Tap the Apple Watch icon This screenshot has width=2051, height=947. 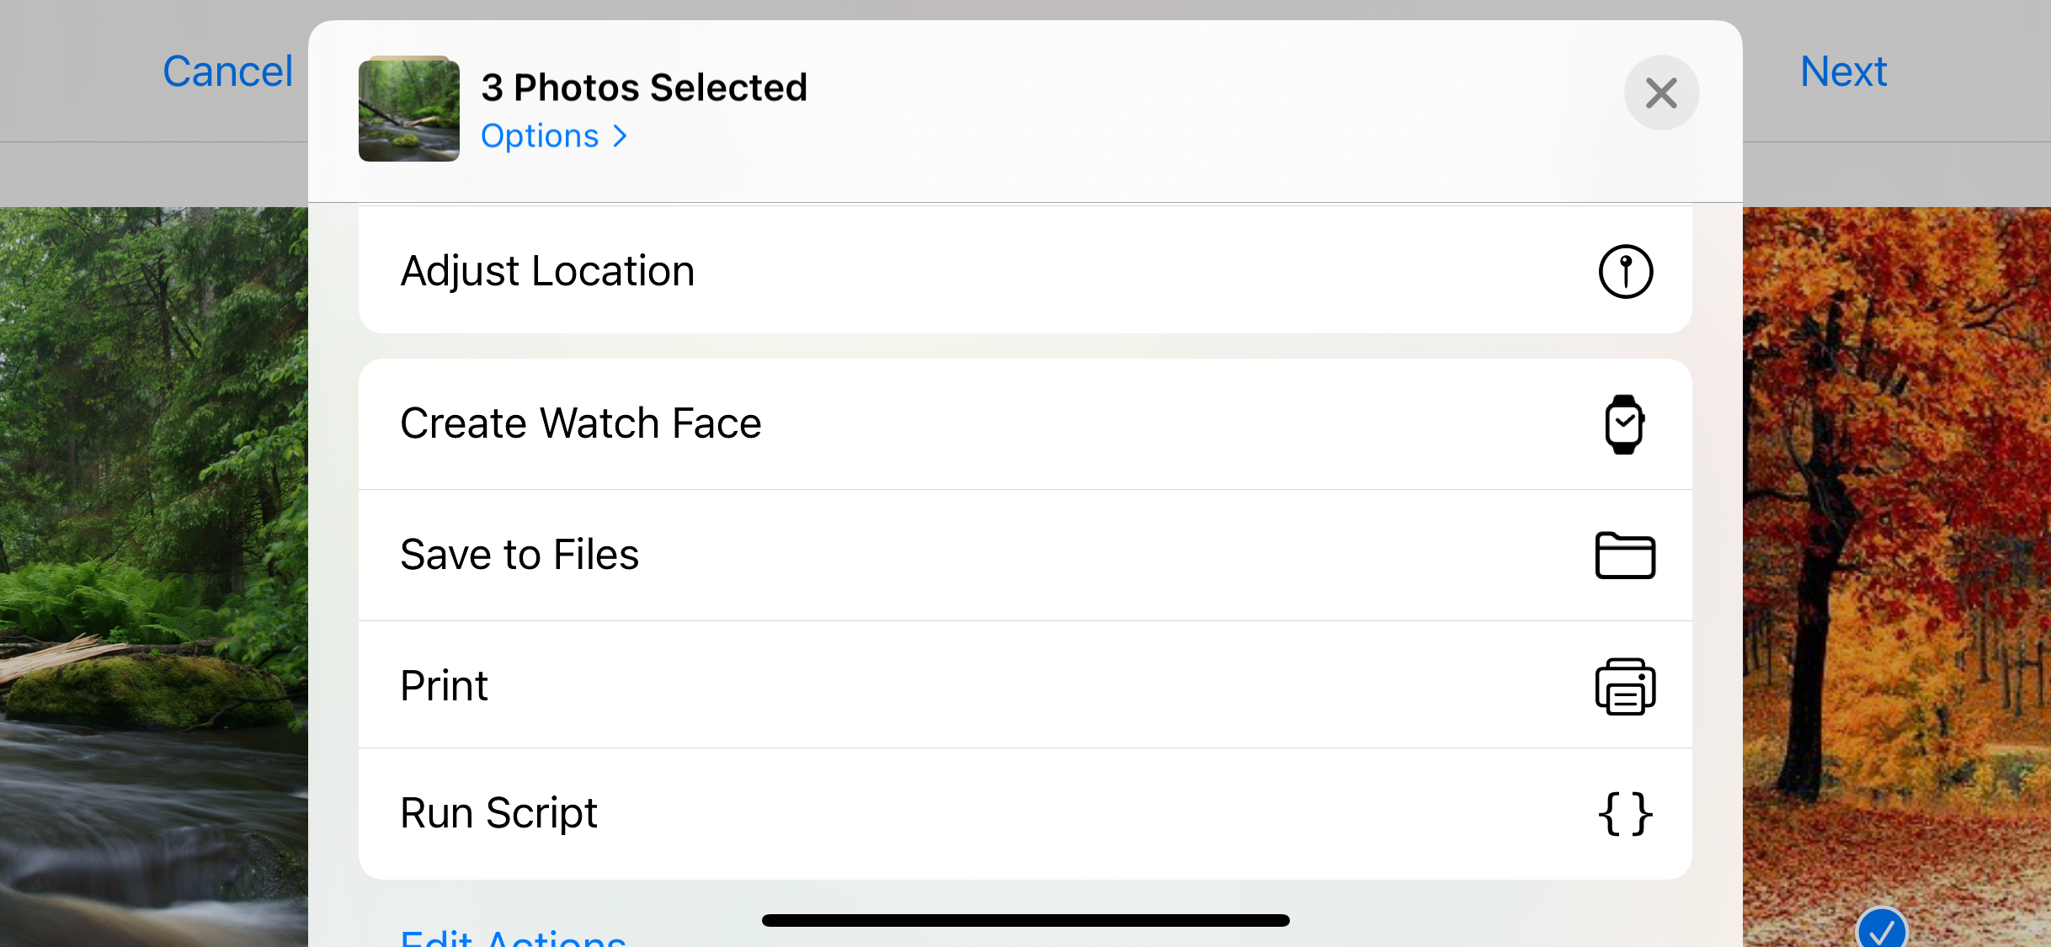point(1624,424)
